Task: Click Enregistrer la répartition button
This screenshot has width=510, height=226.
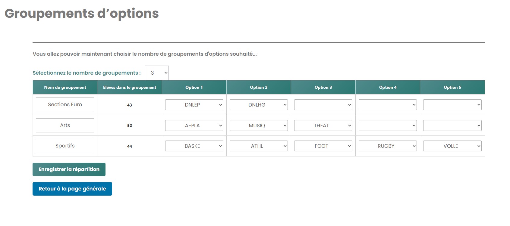Action: (x=69, y=169)
